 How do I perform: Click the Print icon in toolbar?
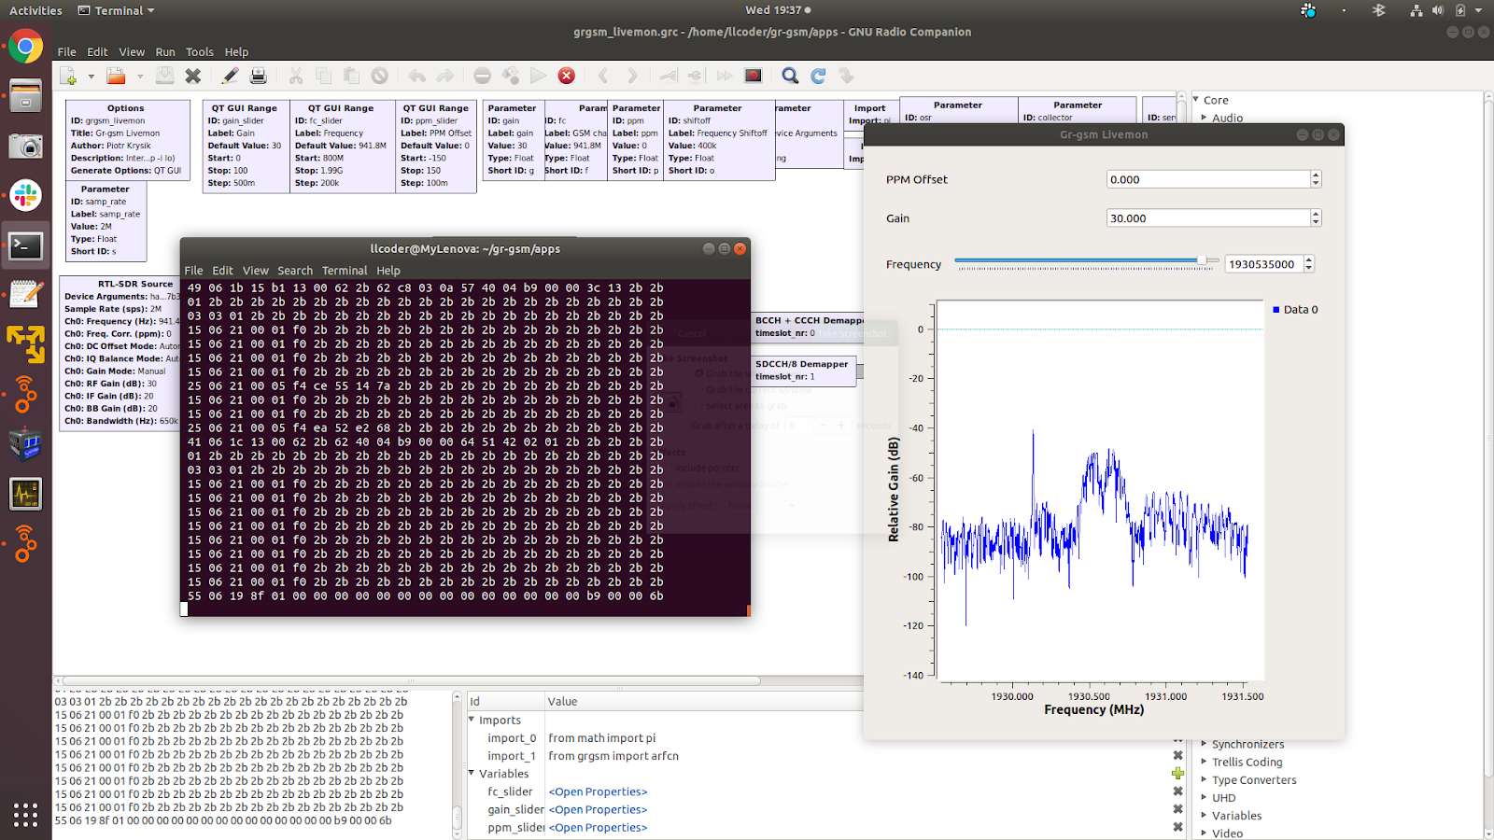[x=259, y=76]
